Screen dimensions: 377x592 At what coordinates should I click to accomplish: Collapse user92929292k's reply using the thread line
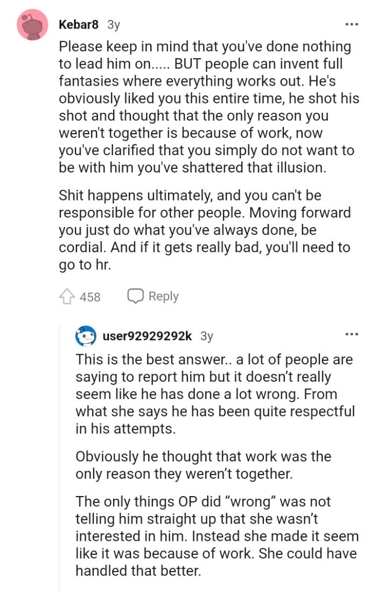(60, 458)
